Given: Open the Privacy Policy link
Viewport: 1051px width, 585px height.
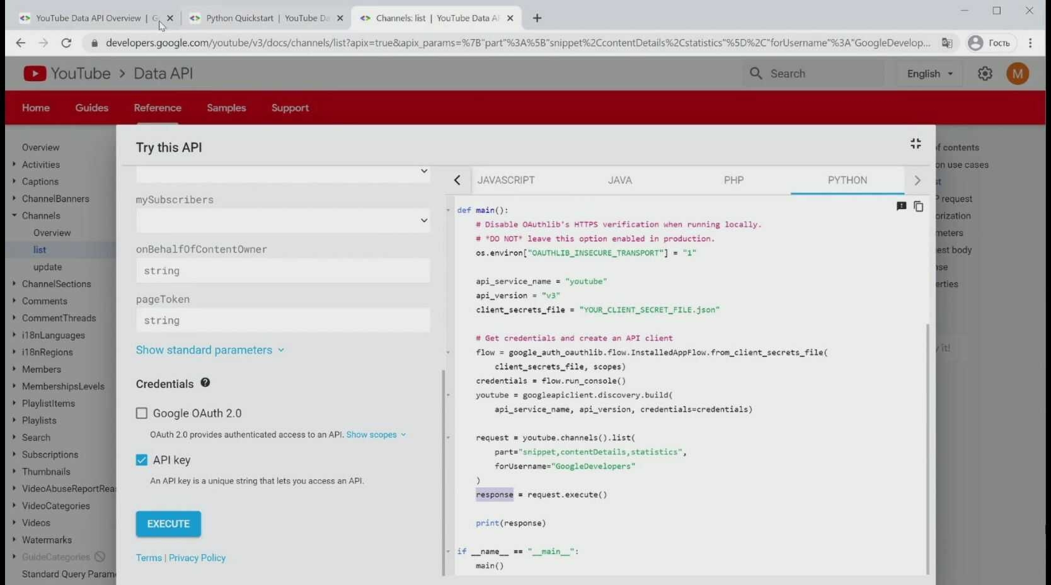Looking at the screenshot, I should (x=197, y=558).
